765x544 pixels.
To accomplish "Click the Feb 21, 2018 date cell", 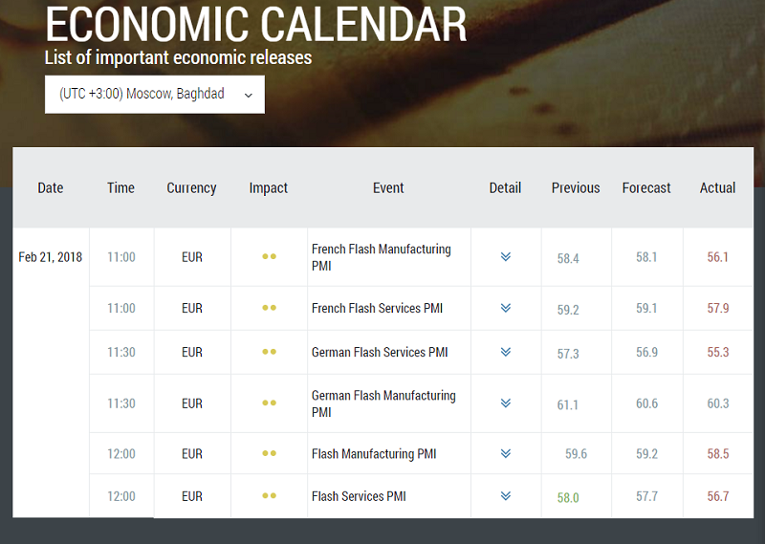I will [51, 257].
